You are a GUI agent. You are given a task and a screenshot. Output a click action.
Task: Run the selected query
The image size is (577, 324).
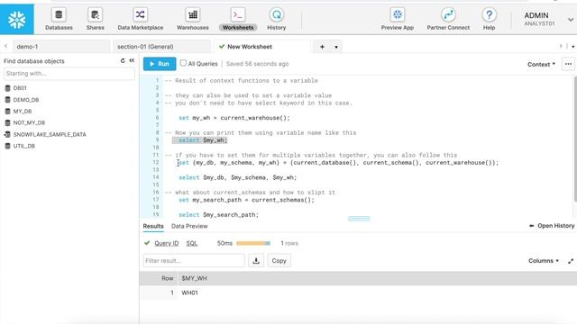click(x=160, y=64)
